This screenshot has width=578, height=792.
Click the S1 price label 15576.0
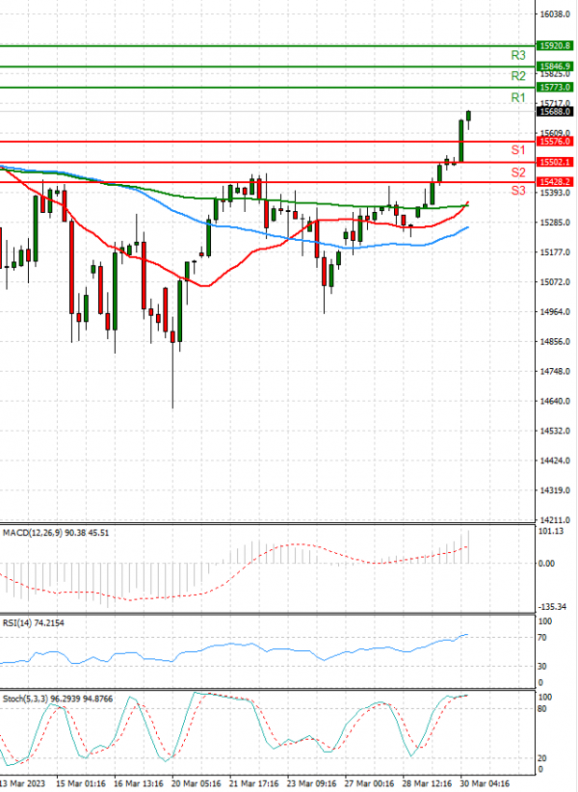point(554,142)
